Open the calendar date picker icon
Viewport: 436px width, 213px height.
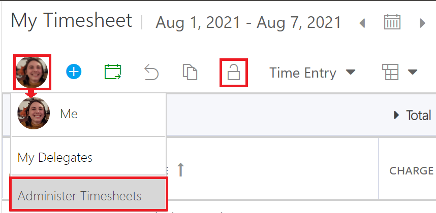click(392, 22)
